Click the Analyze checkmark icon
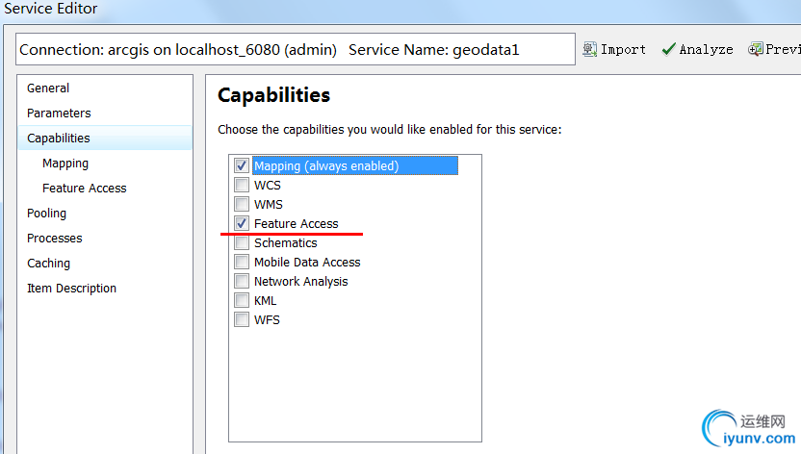Screen dimensions: 801x454 [x=669, y=49]
